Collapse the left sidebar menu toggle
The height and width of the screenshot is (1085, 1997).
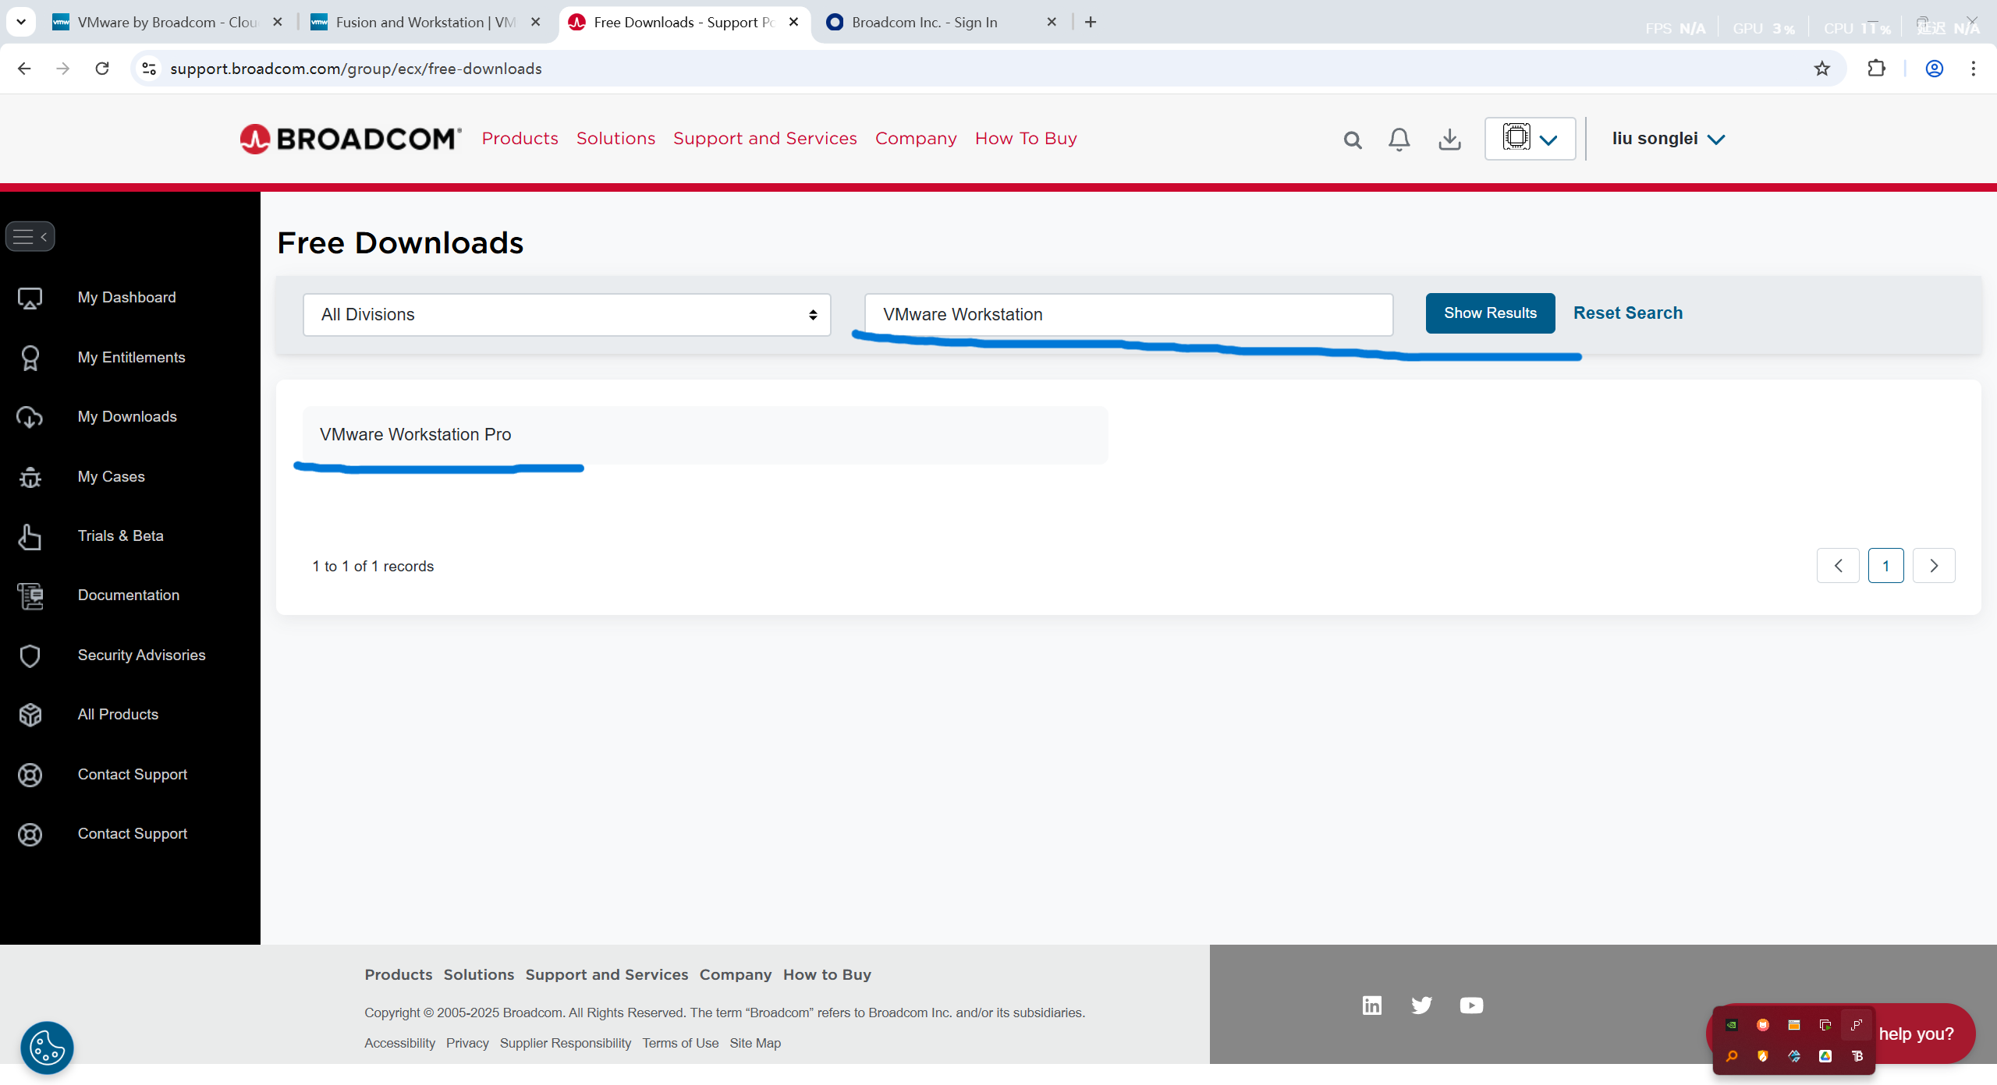[30, 237]
